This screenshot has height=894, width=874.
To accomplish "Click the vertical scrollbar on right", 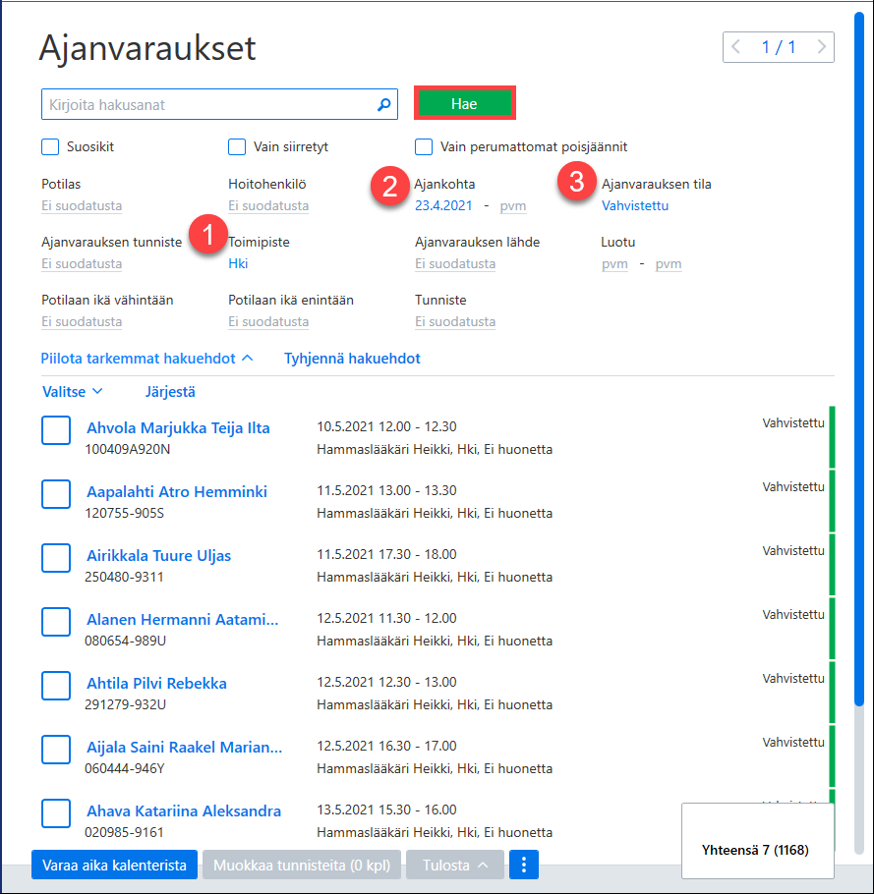I will [859, 360].
